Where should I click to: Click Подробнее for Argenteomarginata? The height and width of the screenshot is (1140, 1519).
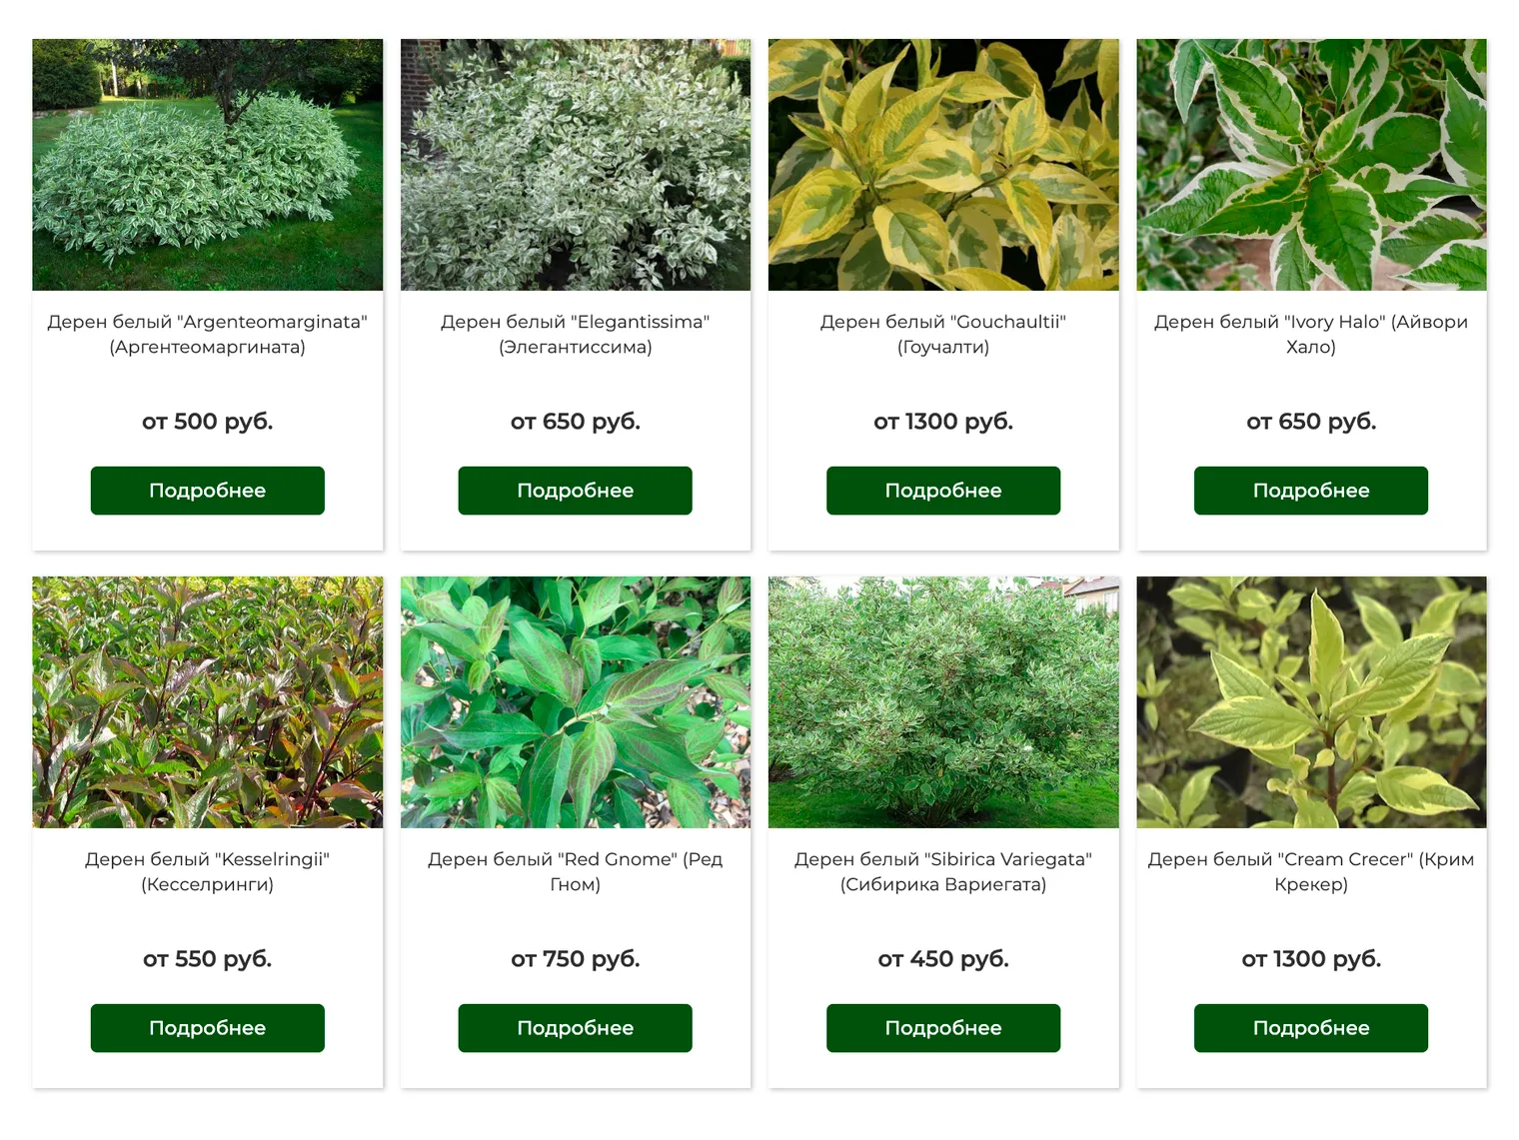point(207,491)
